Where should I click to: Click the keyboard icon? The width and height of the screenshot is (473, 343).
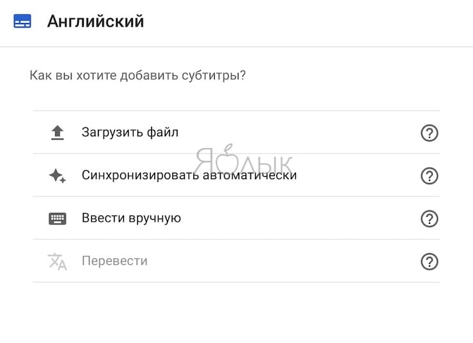[x=58, y=219]
